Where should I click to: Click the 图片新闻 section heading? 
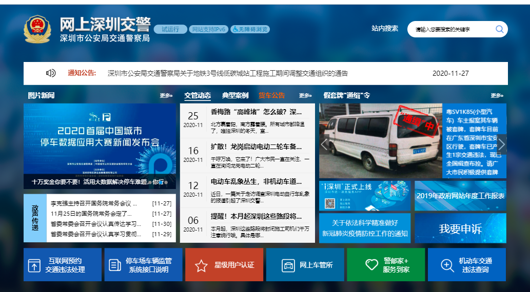[41, 95]
